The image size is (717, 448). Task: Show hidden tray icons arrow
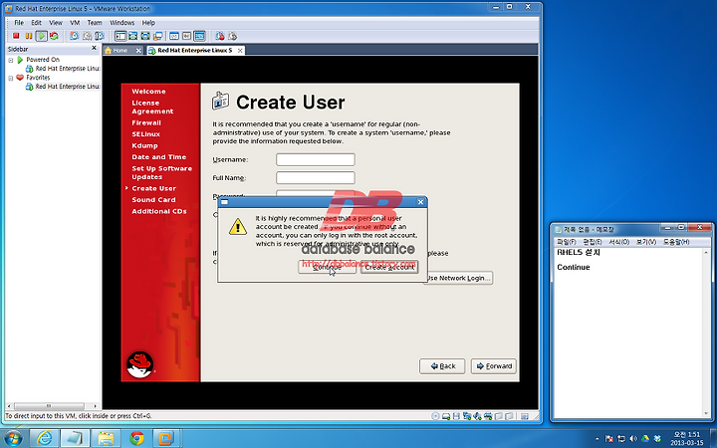[x=597, y=439]
